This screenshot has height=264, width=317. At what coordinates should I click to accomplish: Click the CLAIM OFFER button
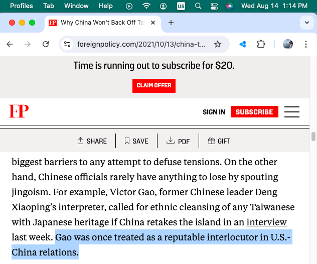point(154,85)
